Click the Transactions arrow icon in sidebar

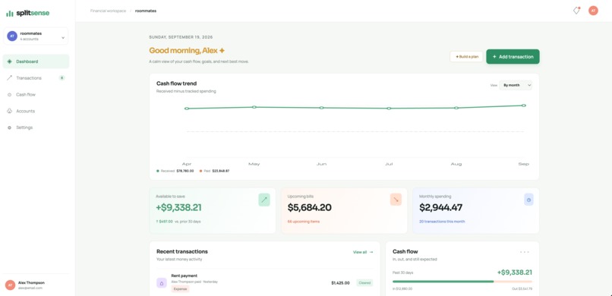pos(9,78)
